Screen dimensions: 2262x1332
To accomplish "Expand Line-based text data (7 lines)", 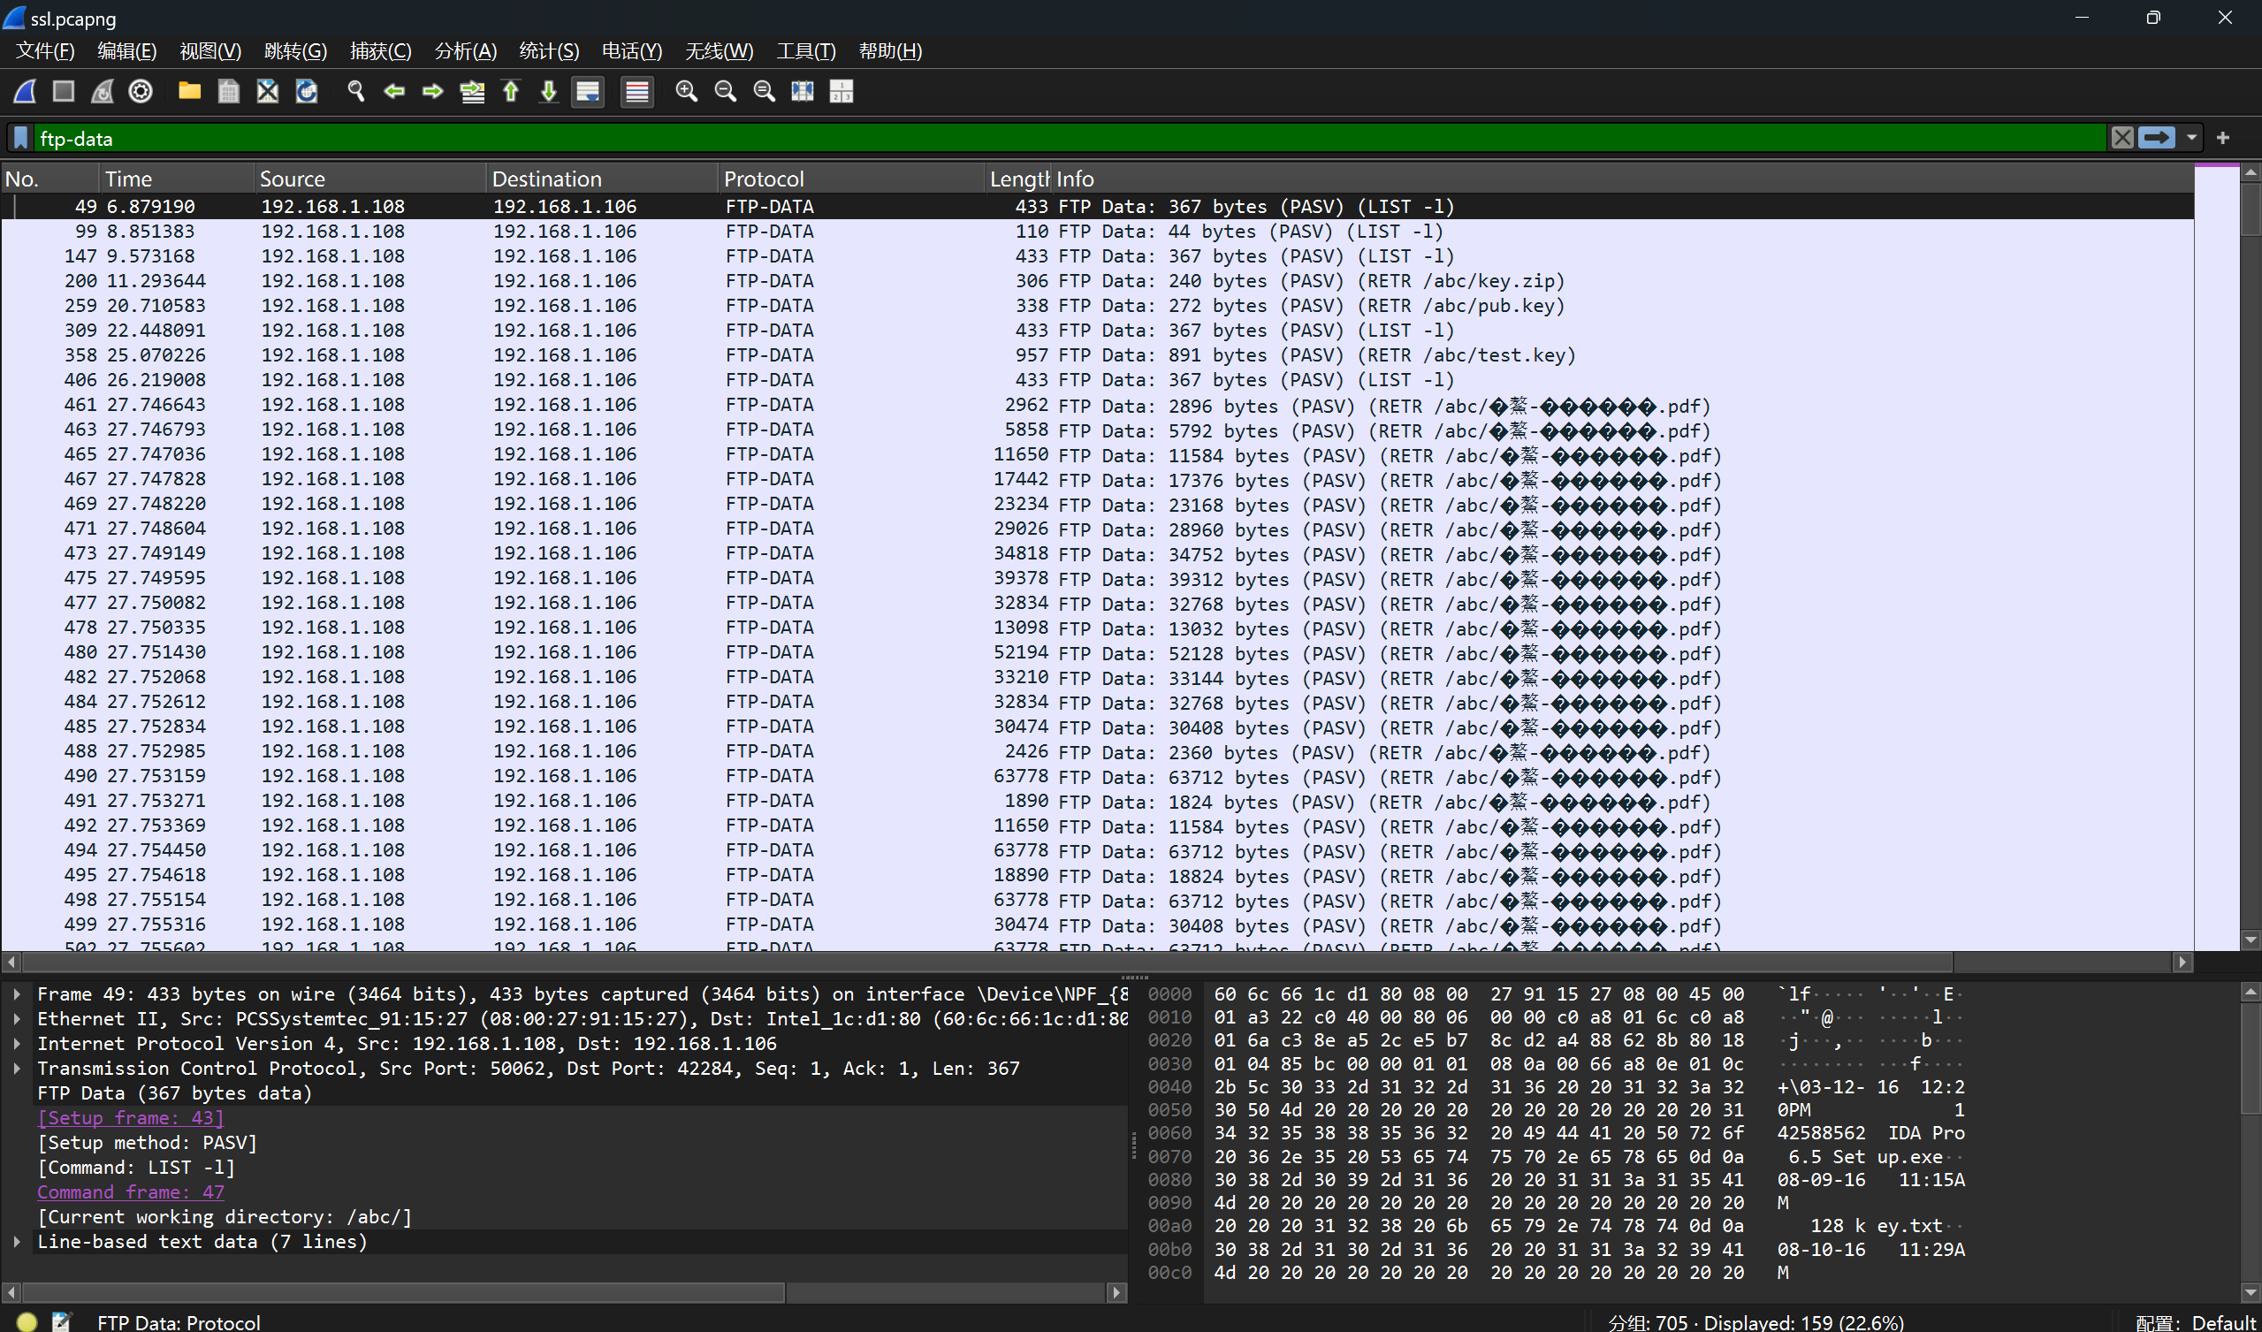I will [x=16, y=1241].
